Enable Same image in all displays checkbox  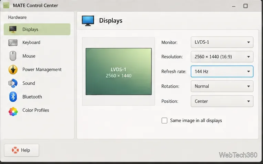pos(165,121)
